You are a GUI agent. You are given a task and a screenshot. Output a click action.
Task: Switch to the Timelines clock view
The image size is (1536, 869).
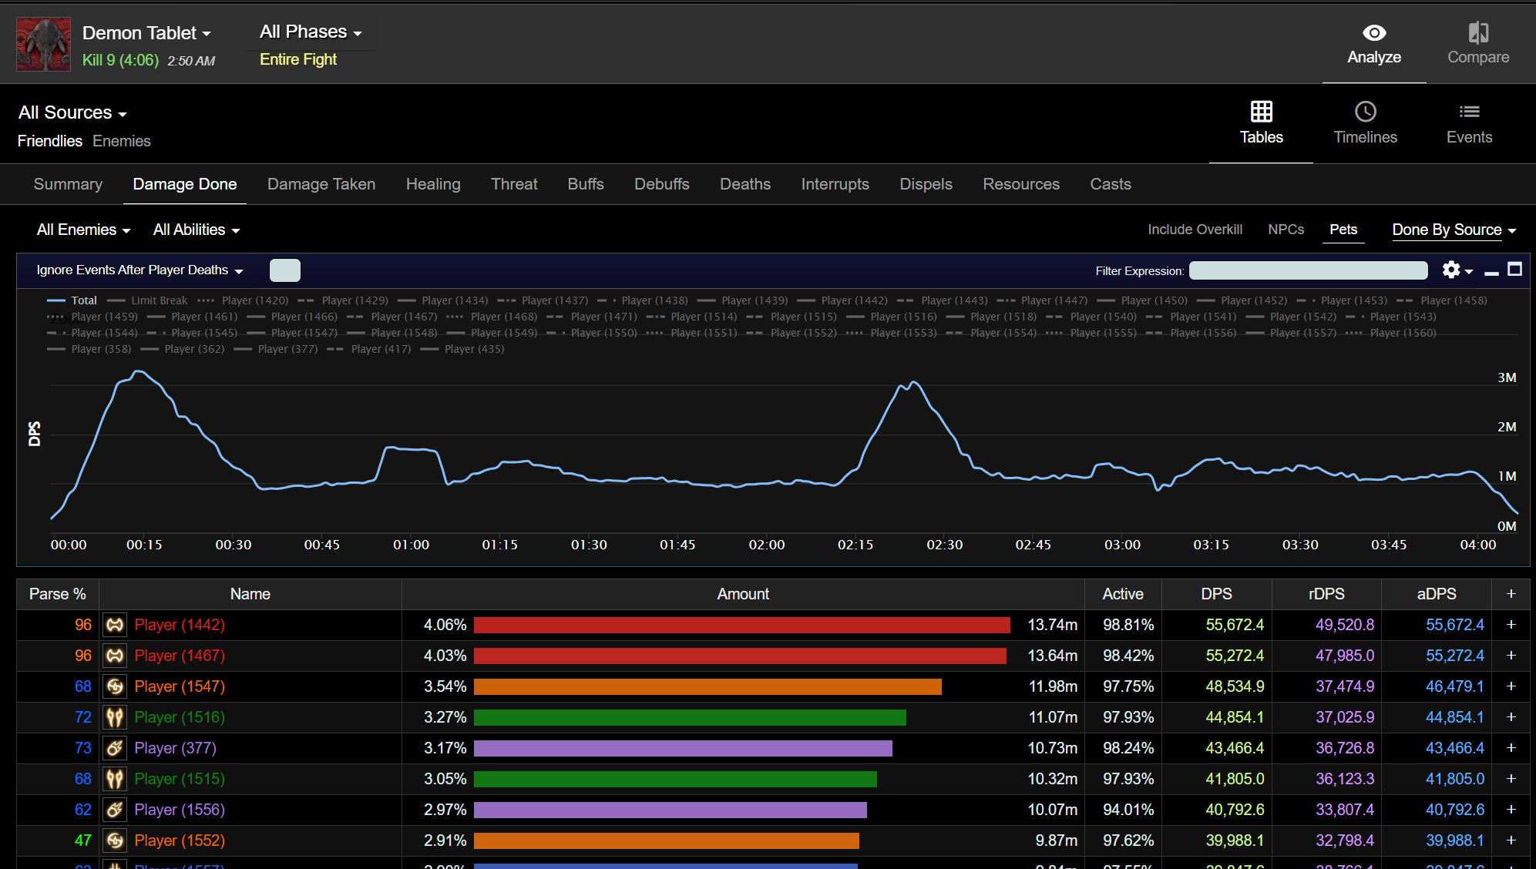1365,123
